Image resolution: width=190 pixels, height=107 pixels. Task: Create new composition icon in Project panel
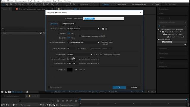coord(9,92)
